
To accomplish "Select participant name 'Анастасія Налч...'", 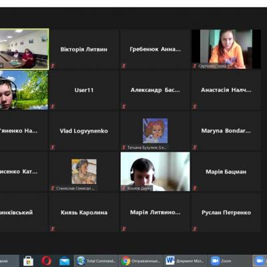I will (226, 90).
